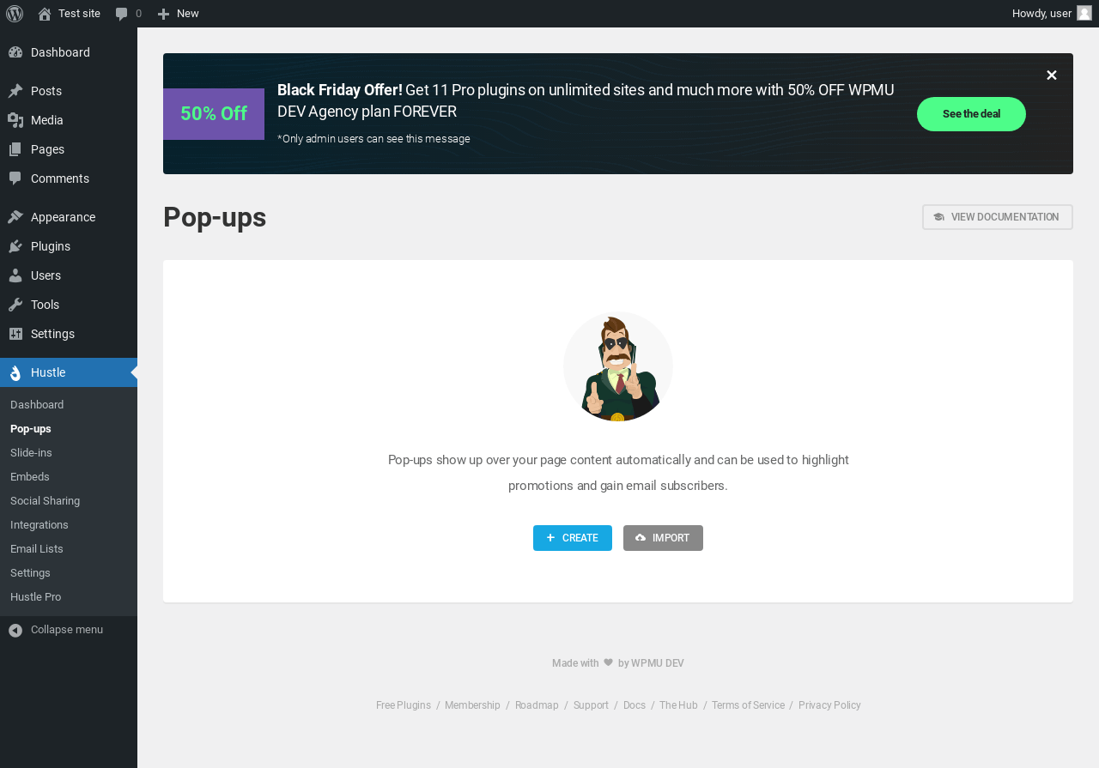Open the Appearance menu
This screenshot has width=1099, height=768.
coord(69,217)
